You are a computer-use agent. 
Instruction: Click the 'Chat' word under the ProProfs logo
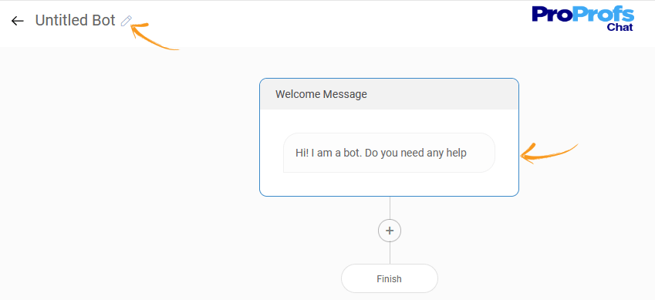tap(620, 28)
